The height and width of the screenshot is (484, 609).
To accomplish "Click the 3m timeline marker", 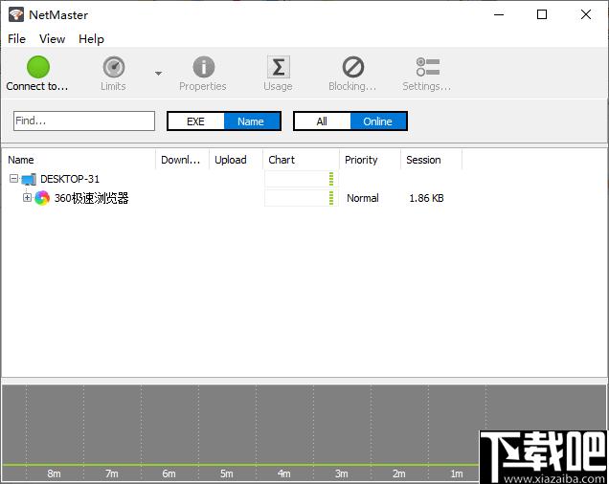I will pos(342,473).
